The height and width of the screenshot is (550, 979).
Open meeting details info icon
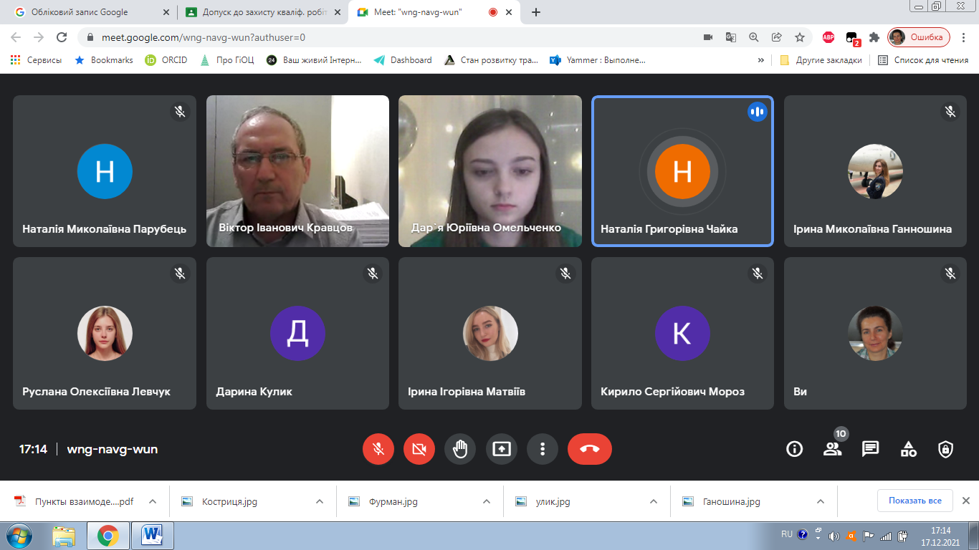794,449
